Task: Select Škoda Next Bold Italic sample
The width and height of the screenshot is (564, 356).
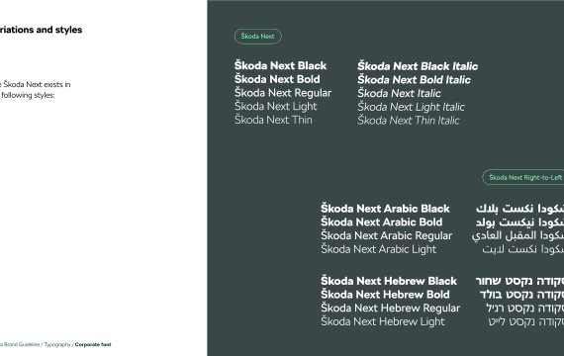Action: (414, 79)
